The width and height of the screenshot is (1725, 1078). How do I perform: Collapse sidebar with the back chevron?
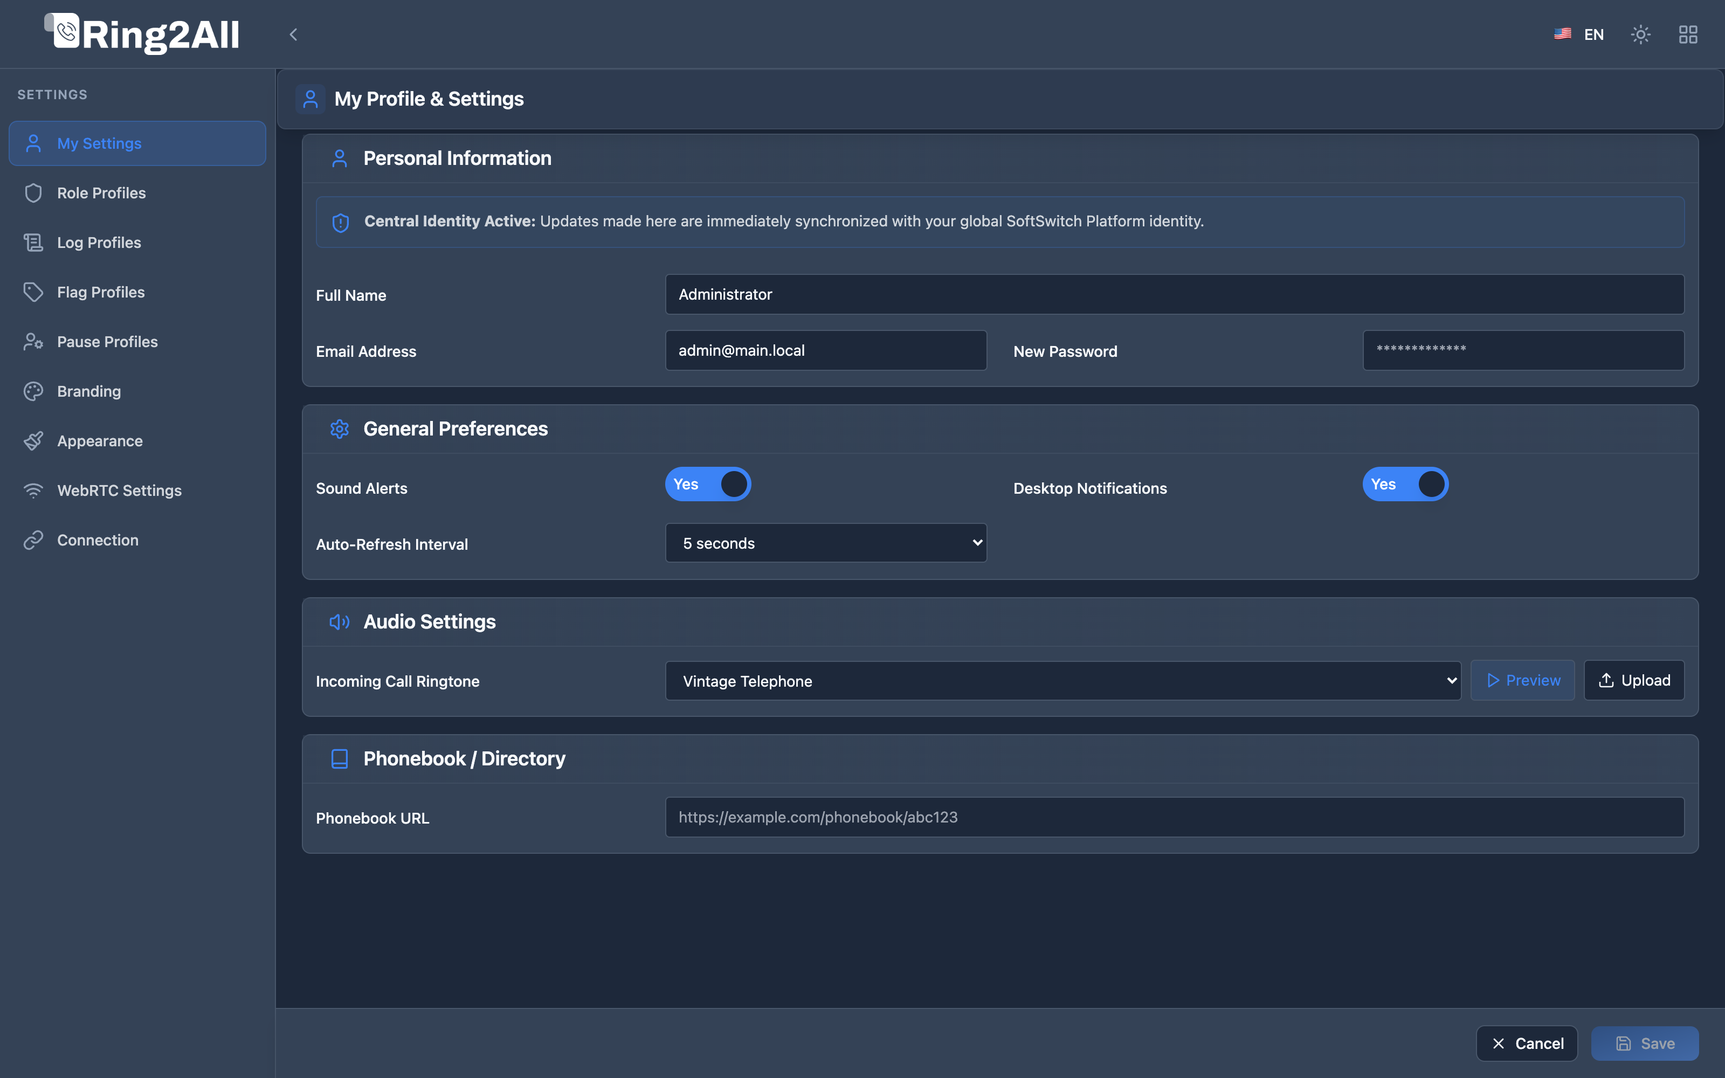coord(293,34)
